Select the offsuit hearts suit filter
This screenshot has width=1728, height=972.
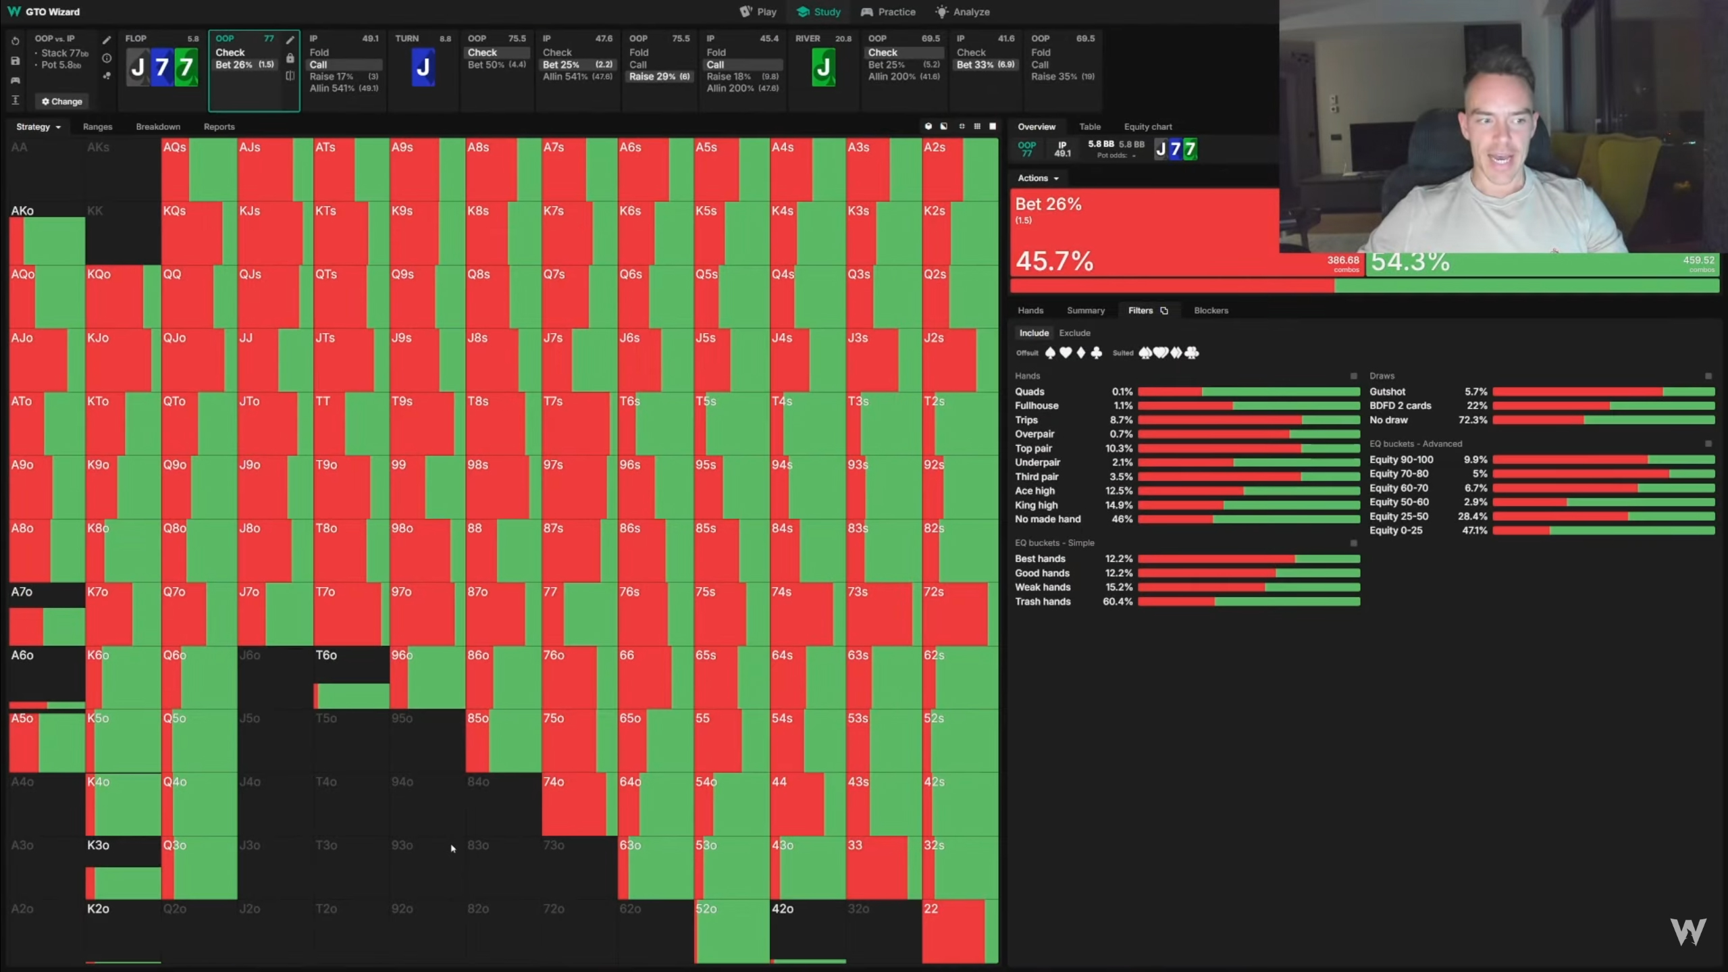[x=1066, y=353]
